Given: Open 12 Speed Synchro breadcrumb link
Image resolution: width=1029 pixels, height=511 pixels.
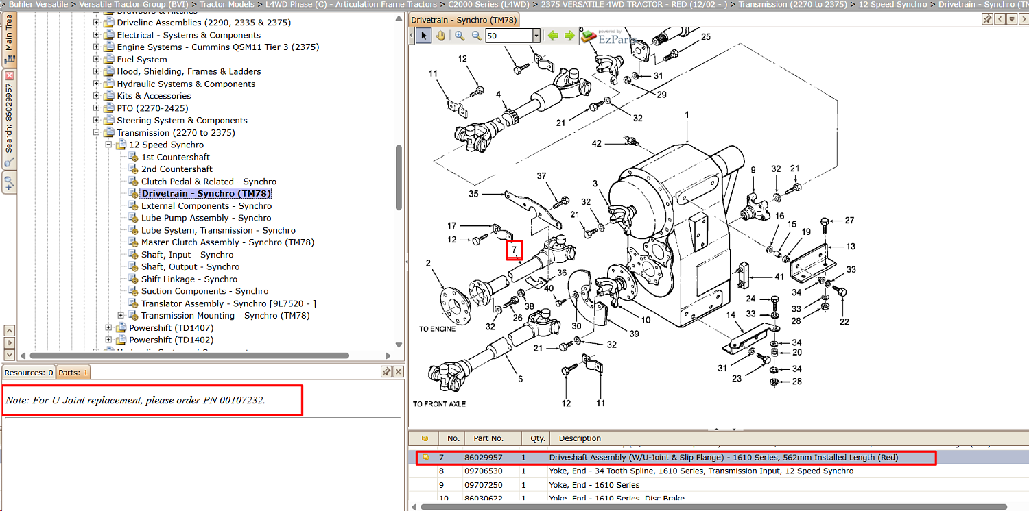Looking at the screenshot, I should click(892, 4).
